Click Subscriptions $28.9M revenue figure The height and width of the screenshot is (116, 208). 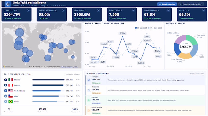click(95, 110)
